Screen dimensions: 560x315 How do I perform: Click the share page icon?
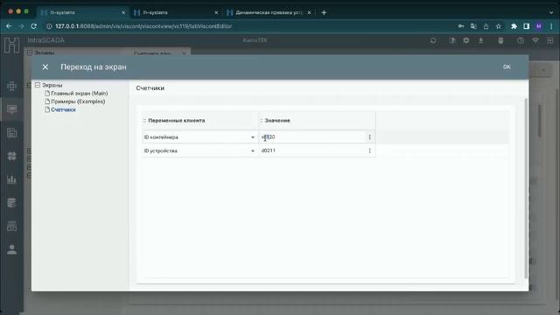486,26
